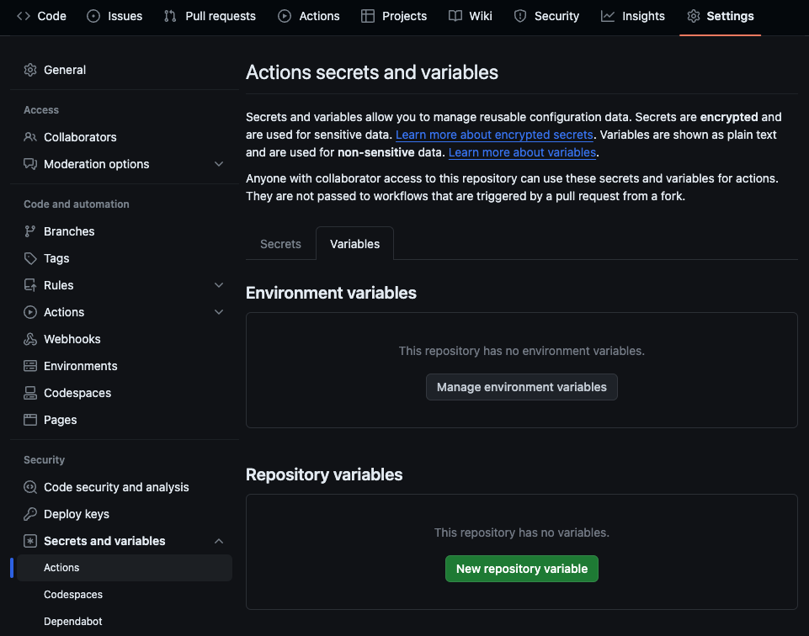The width and height of the screenshot is (809, 636).
Task: Click the Environments icon in sidebar
Action: coord(30,366)
